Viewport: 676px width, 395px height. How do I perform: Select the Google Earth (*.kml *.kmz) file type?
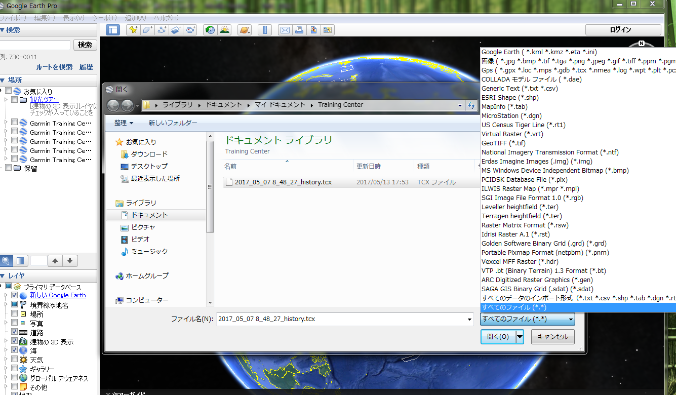[x=578, y=52]
